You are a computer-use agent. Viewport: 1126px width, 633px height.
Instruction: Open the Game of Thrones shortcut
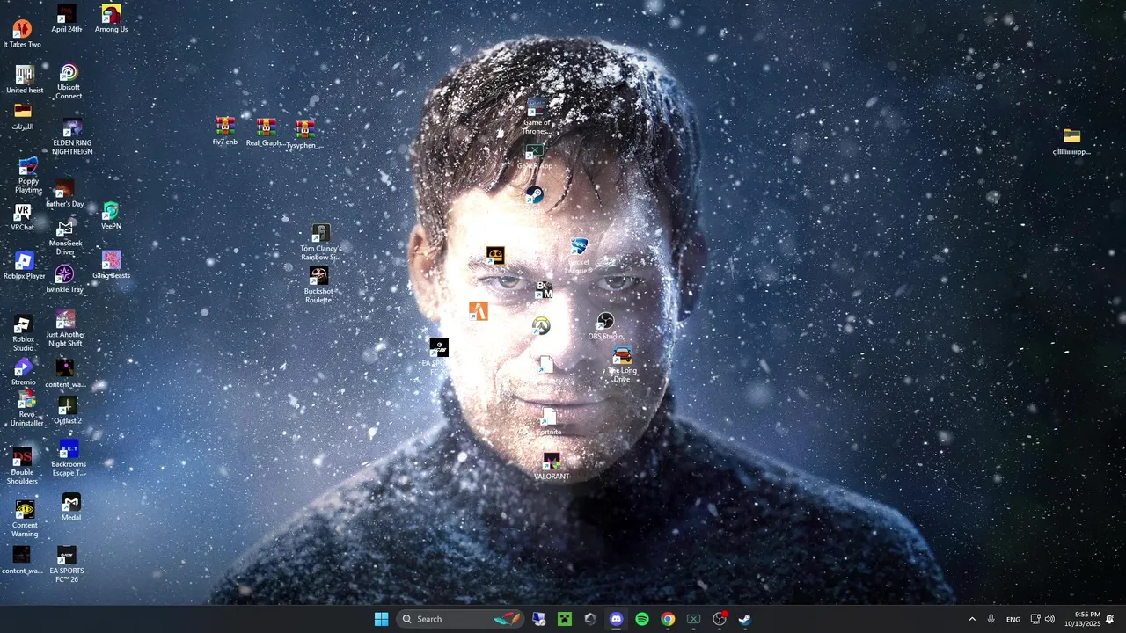[x=536, y=117]
